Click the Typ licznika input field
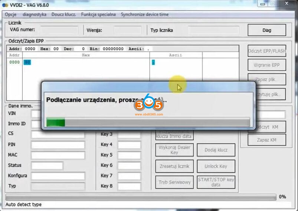Viewport: 298px width, 211px height. 214,30
